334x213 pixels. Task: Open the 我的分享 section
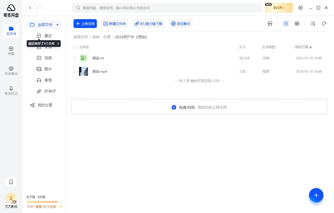[45, 105]
